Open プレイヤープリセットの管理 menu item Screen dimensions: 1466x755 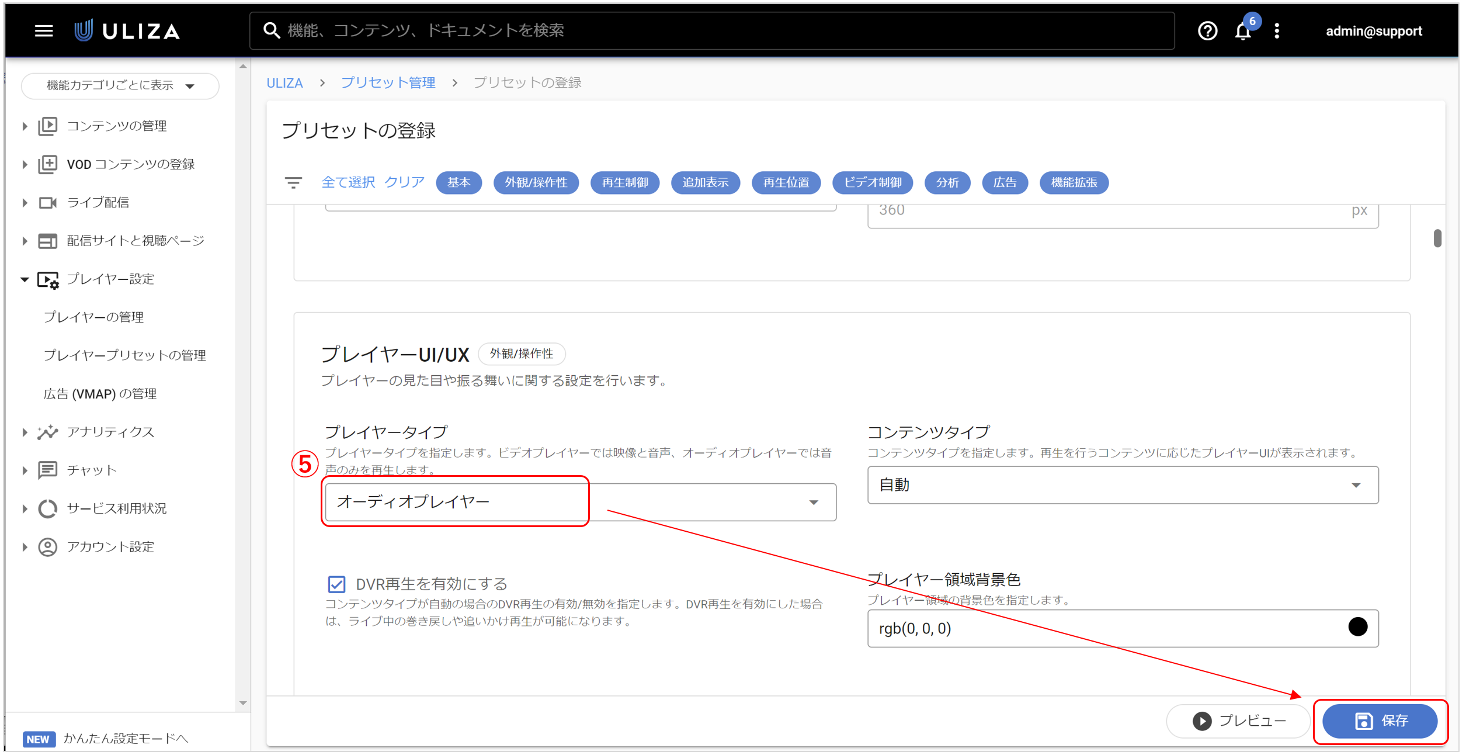[124, 356]
